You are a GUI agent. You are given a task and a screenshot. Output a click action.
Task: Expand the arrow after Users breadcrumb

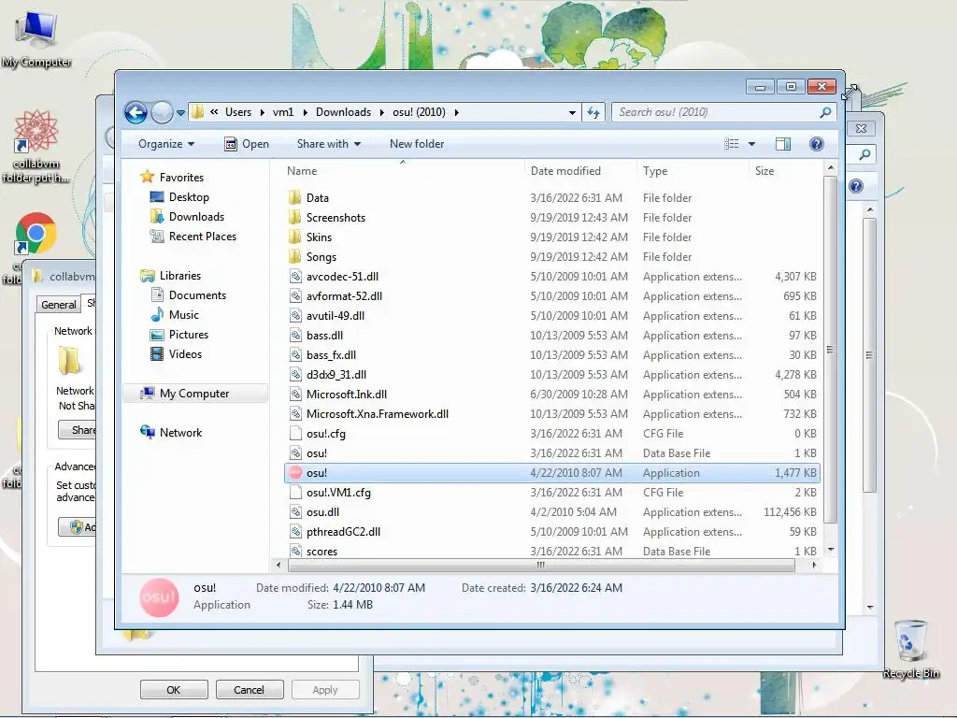(262, 112)
